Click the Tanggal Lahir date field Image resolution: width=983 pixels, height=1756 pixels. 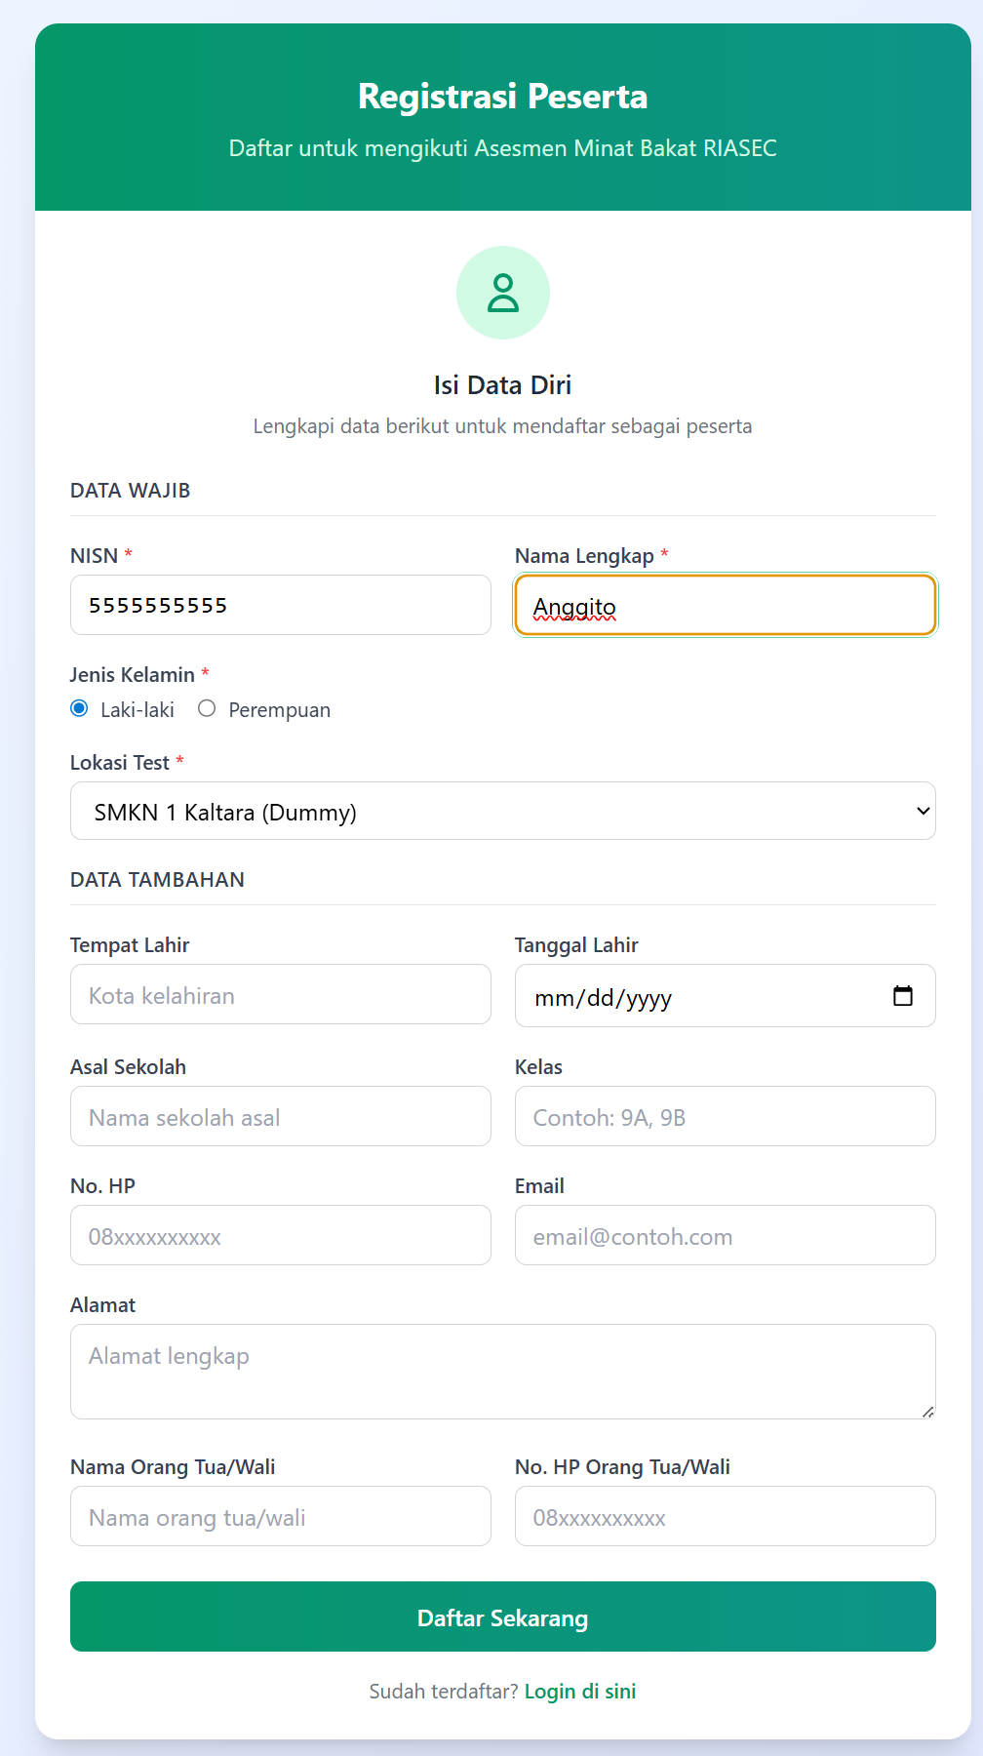coord(726,996)
